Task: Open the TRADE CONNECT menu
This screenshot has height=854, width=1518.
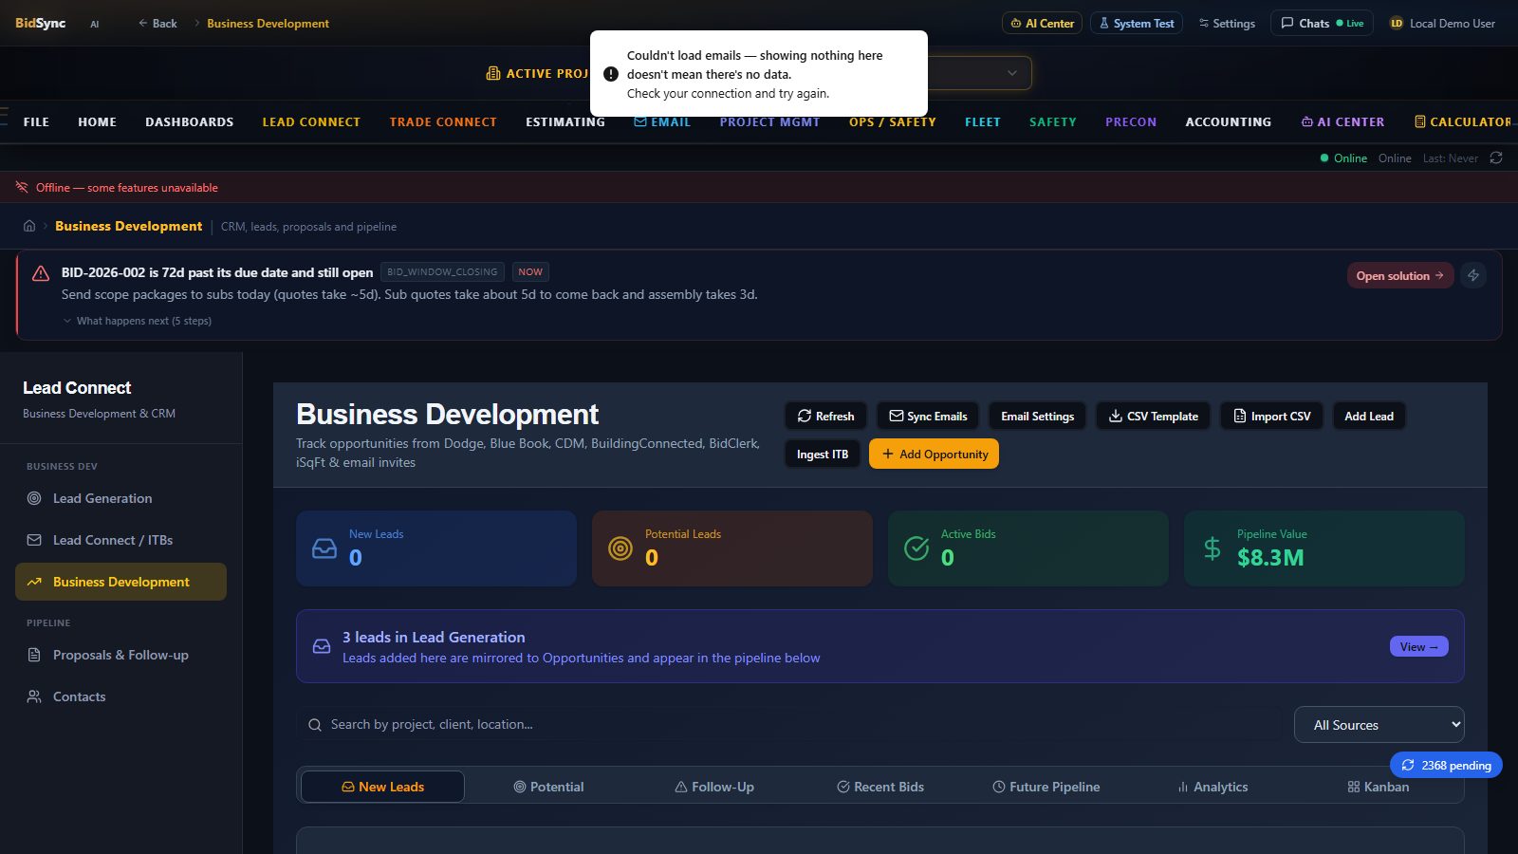Action: click(443, 121)
